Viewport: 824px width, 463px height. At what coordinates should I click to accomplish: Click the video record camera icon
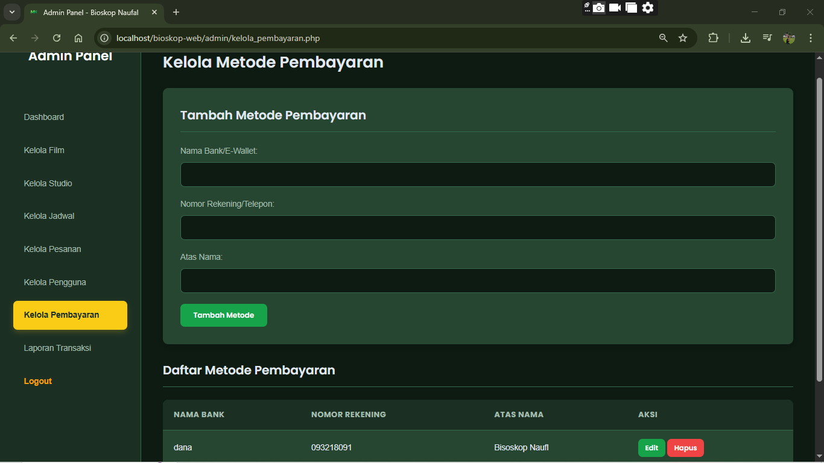click(615, 8)
